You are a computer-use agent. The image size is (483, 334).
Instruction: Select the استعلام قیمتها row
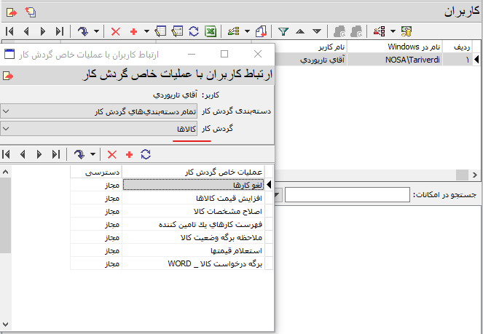click(x=195, y=250)
